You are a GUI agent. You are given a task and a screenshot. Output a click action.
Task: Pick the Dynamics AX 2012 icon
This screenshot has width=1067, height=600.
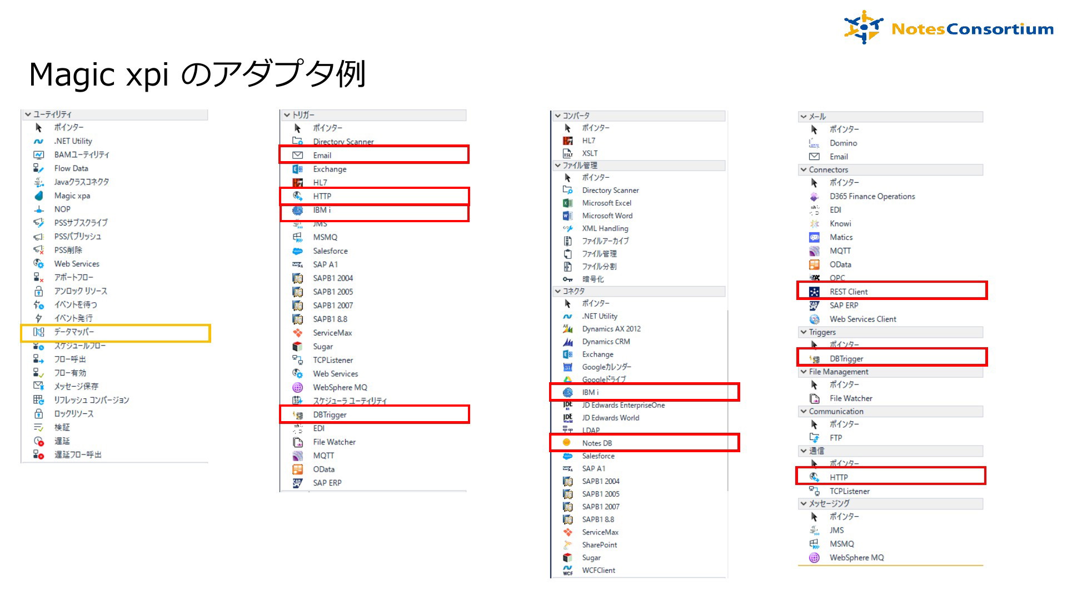point(567,329)
